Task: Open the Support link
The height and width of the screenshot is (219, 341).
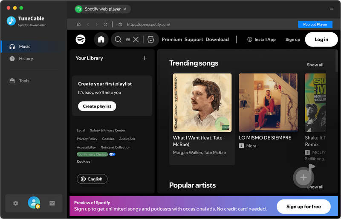Action: (194, 40)
